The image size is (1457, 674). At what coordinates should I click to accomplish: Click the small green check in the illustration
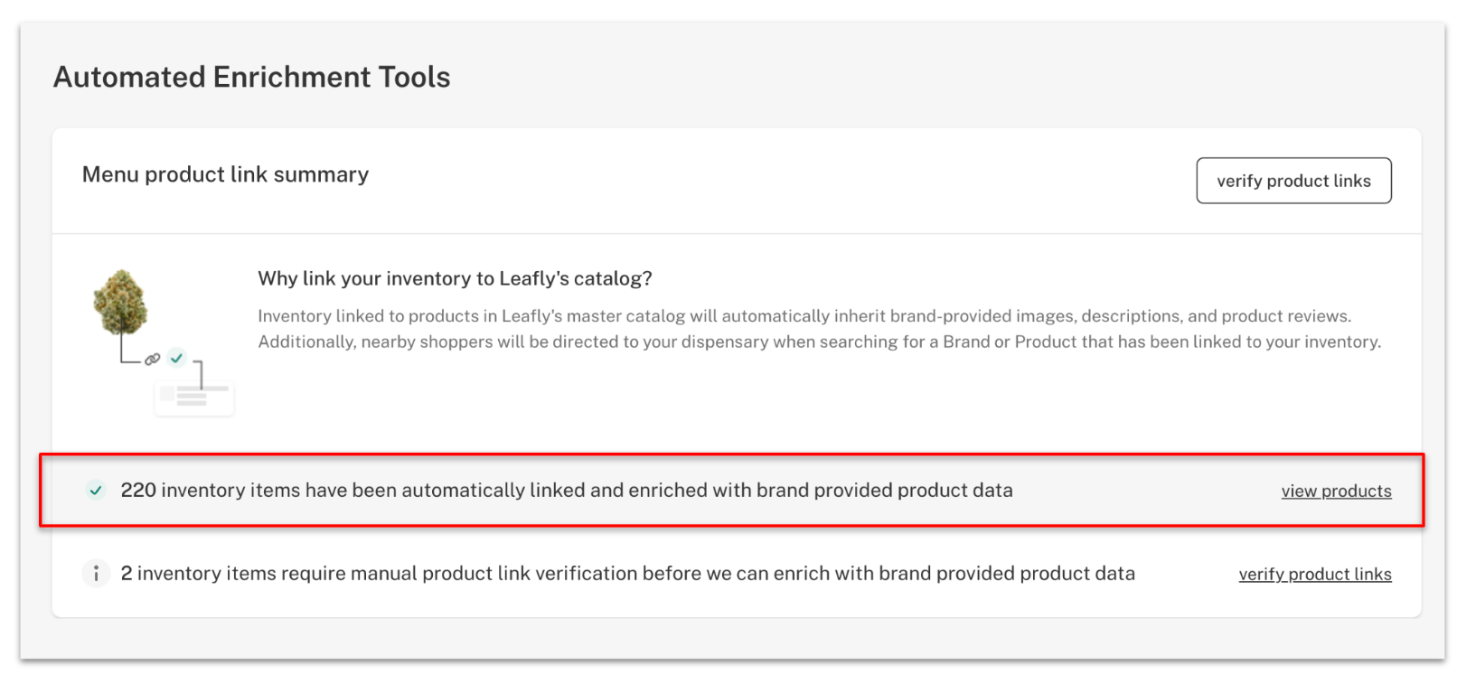pos(177,358)
